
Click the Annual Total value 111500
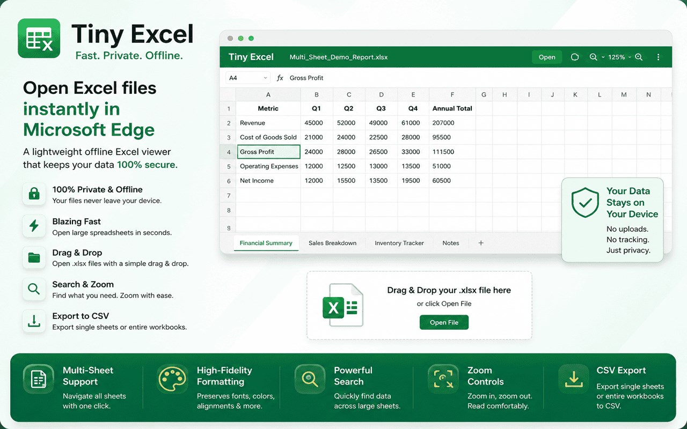tap(452, 152)
